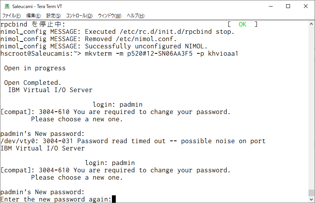Click the 'Password read timed out' message line
This screenshot has height=203, width=315.
[x=133, y=141]
